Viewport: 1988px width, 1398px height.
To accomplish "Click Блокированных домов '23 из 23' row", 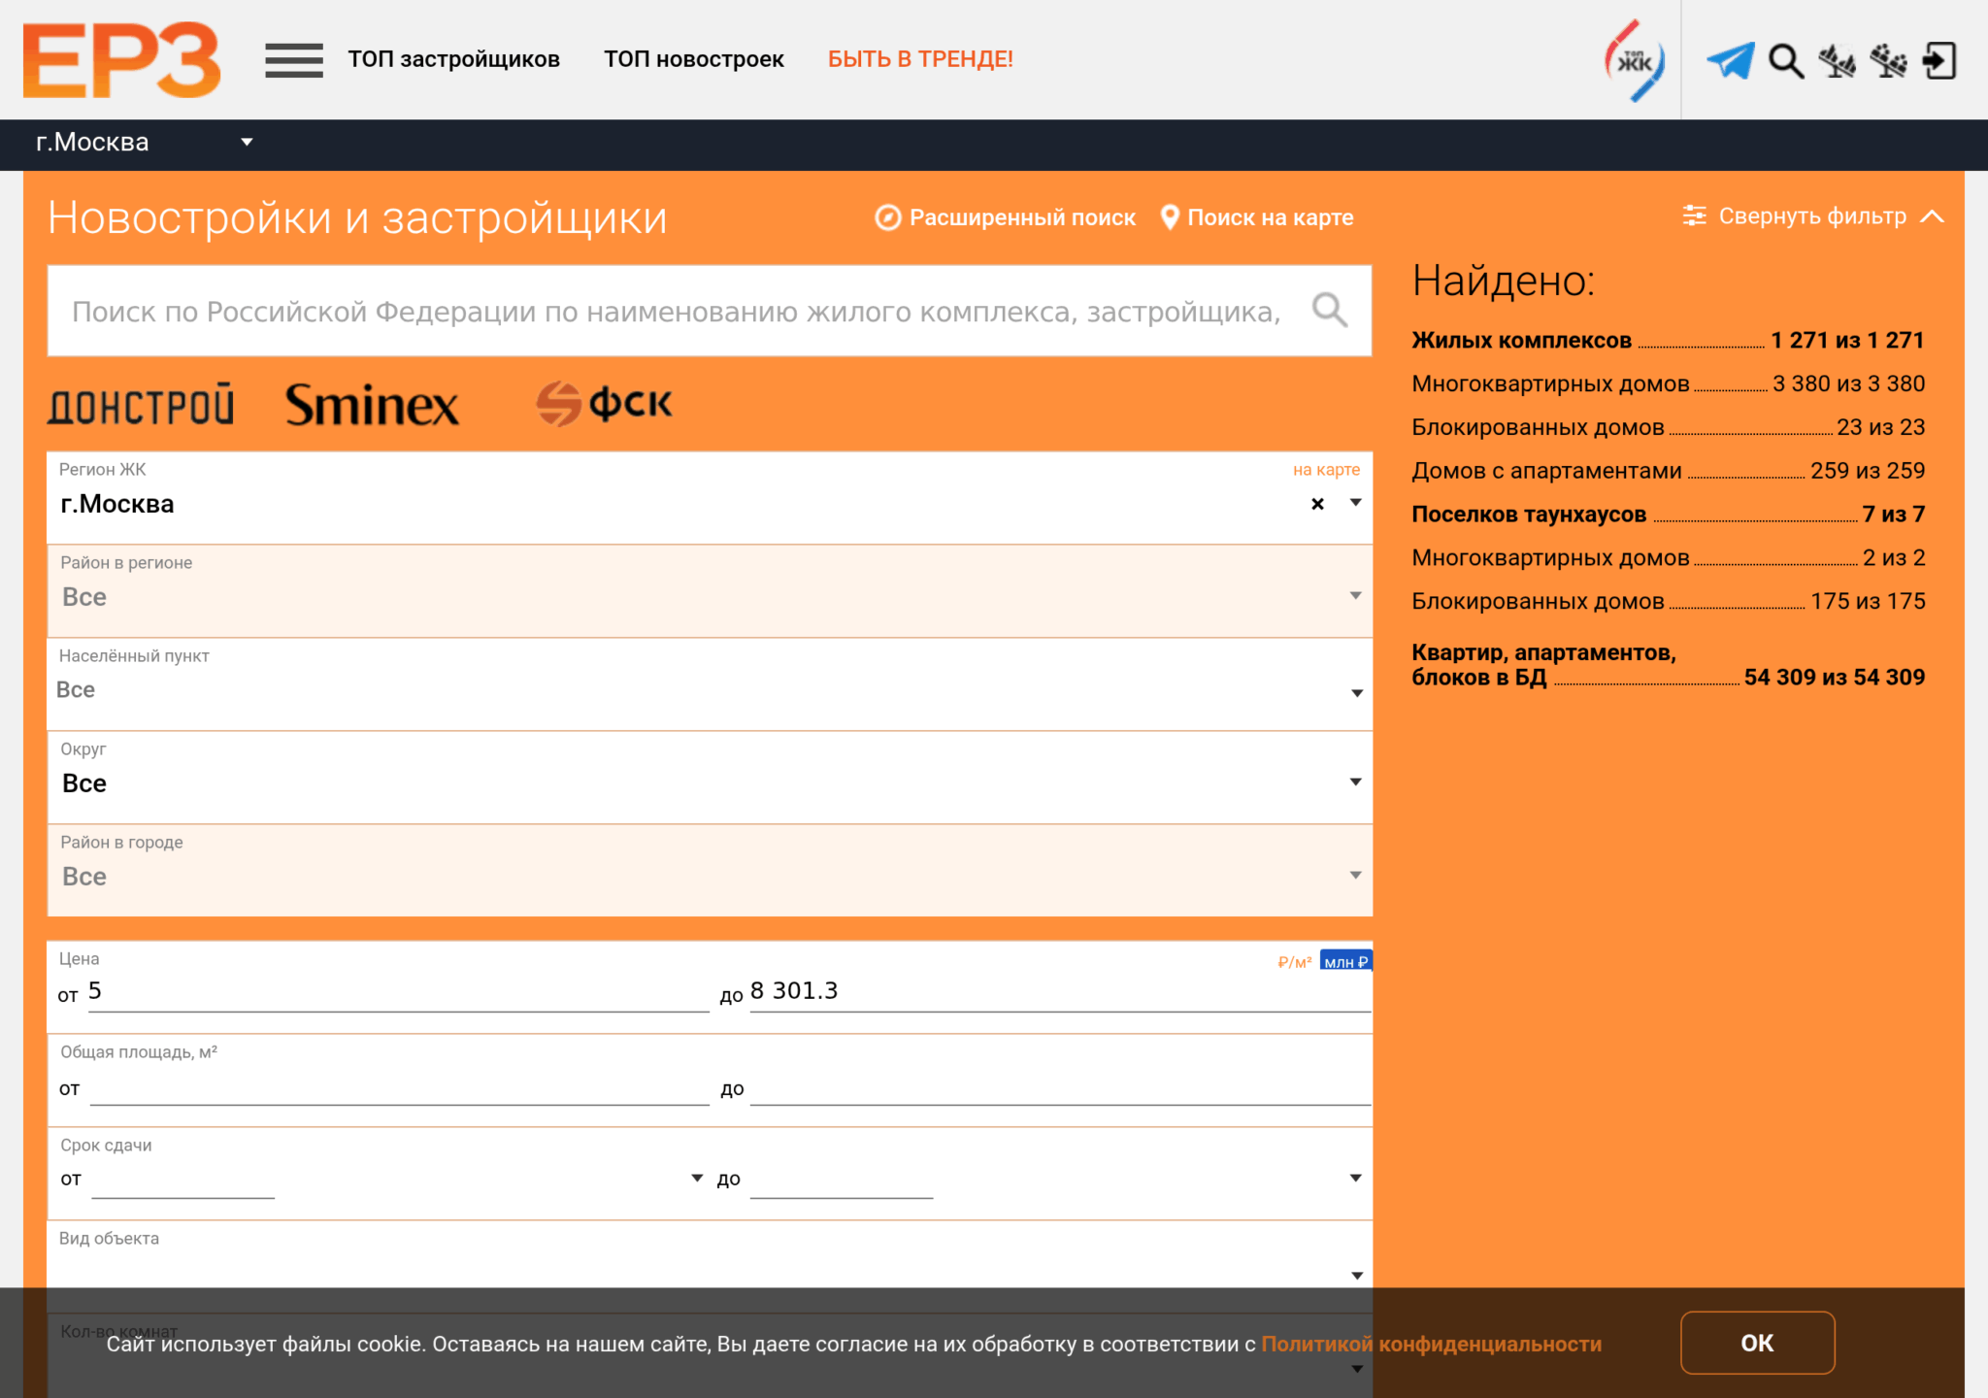I will click(x=1669, y=428).
